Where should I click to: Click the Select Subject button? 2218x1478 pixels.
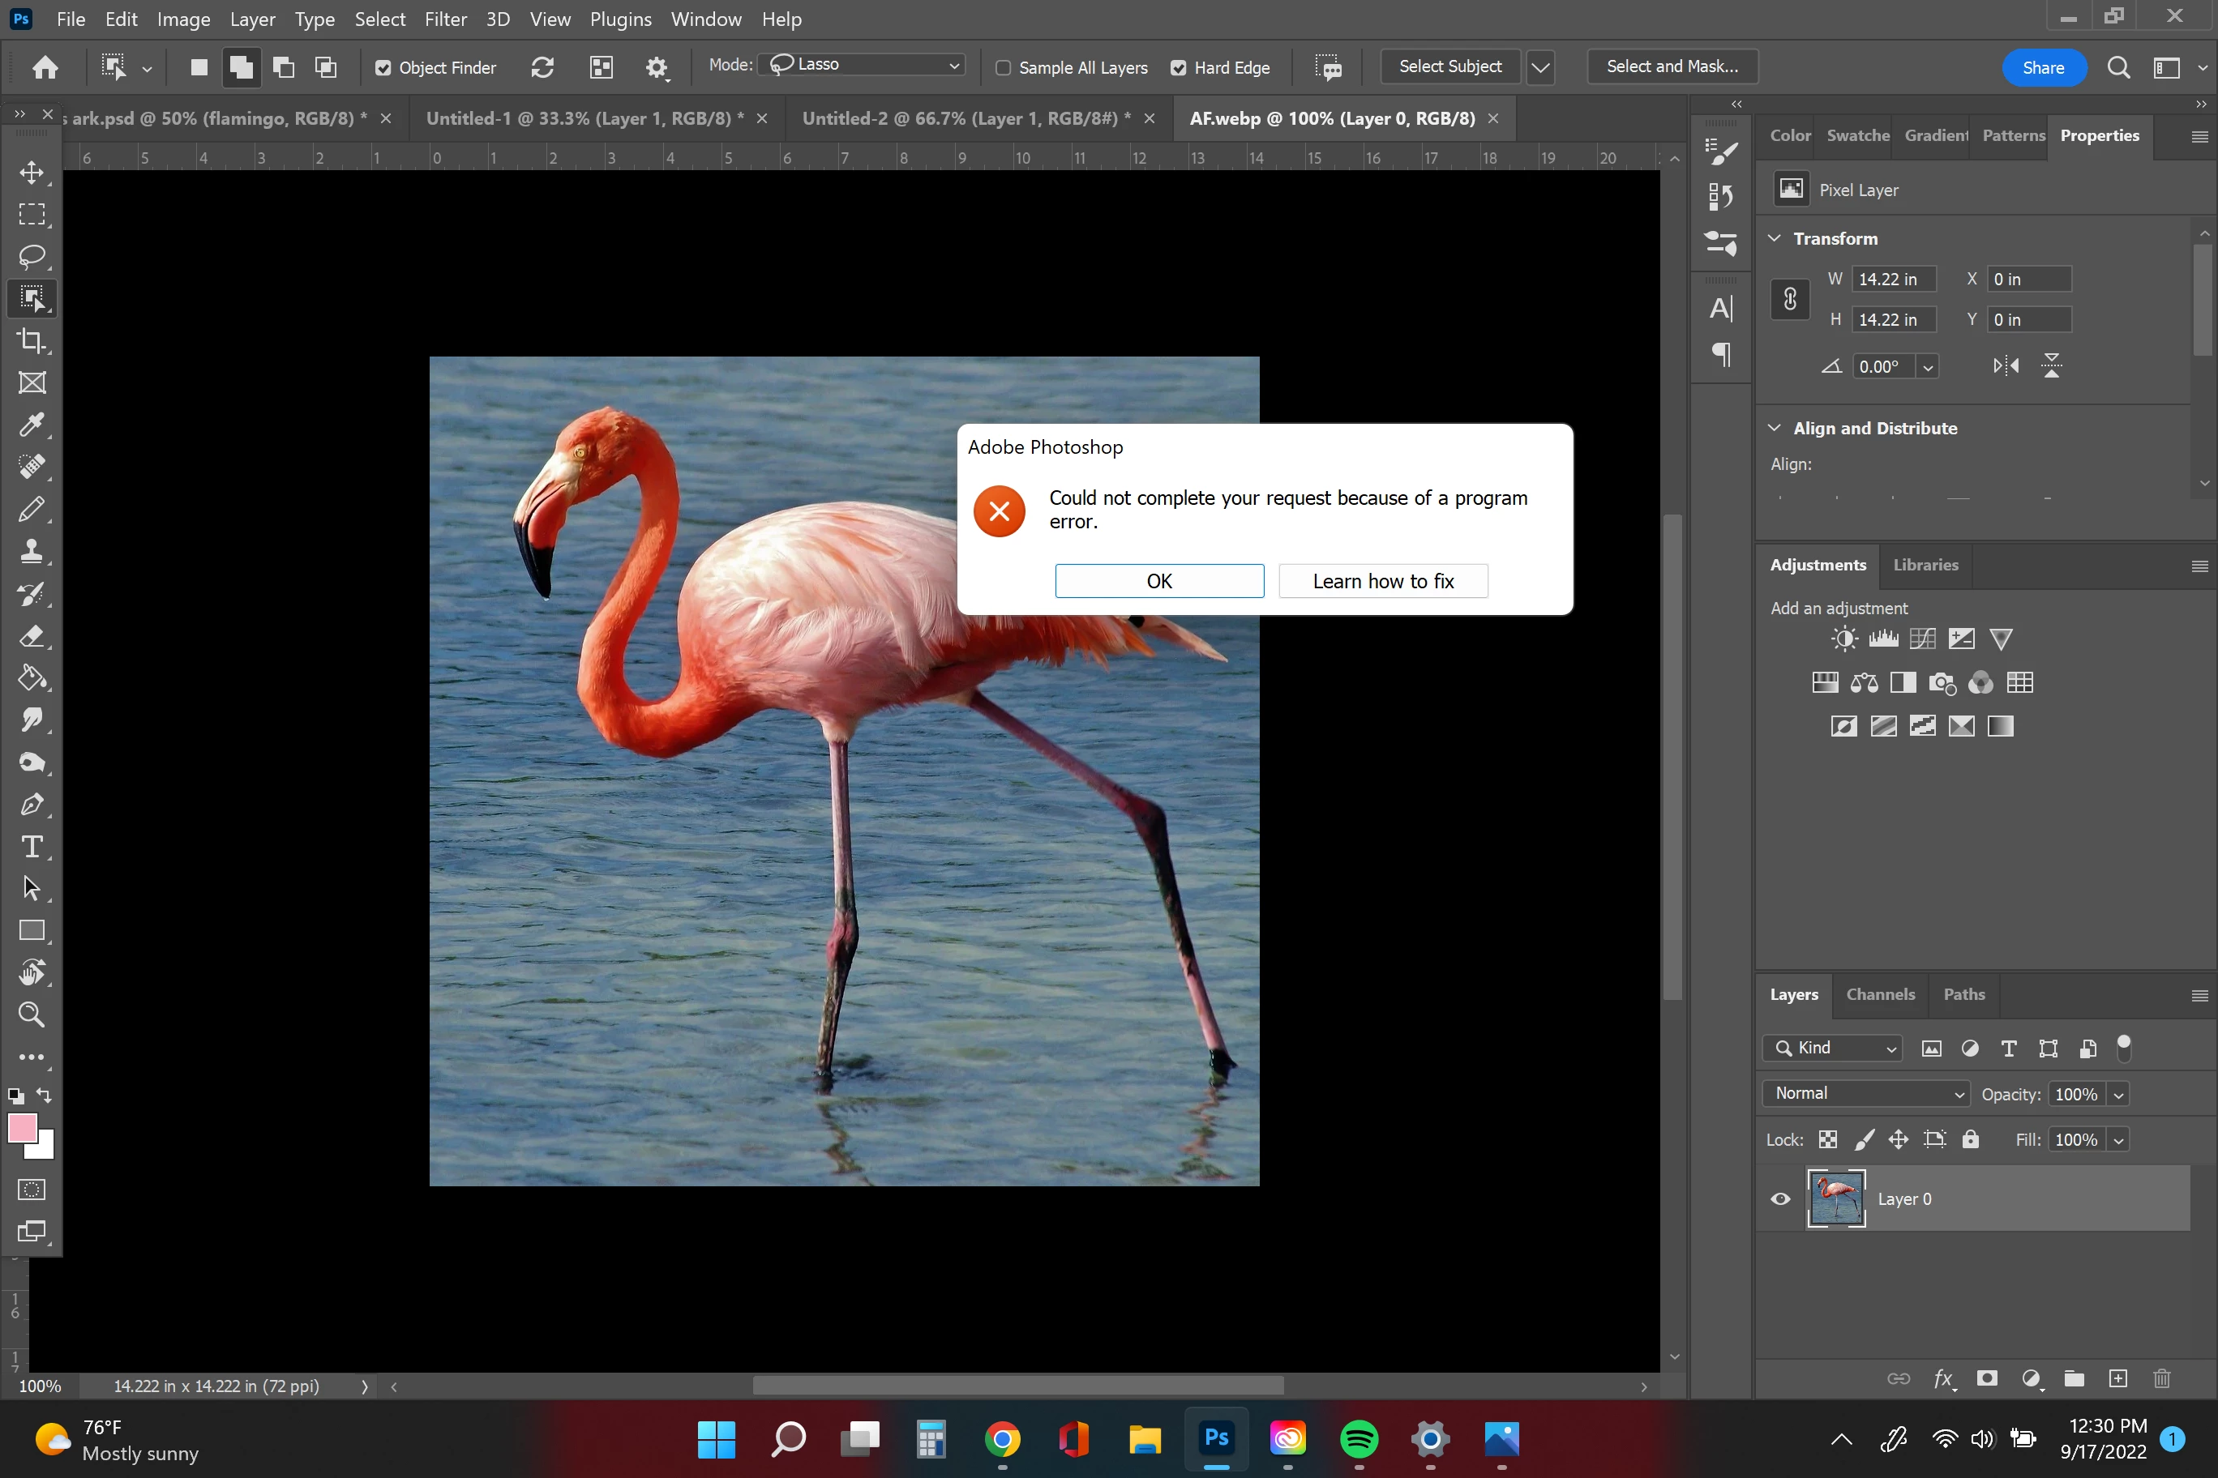[x=1450, y=67]
